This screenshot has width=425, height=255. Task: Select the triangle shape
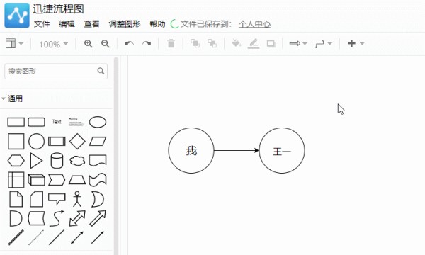(36, 161)
